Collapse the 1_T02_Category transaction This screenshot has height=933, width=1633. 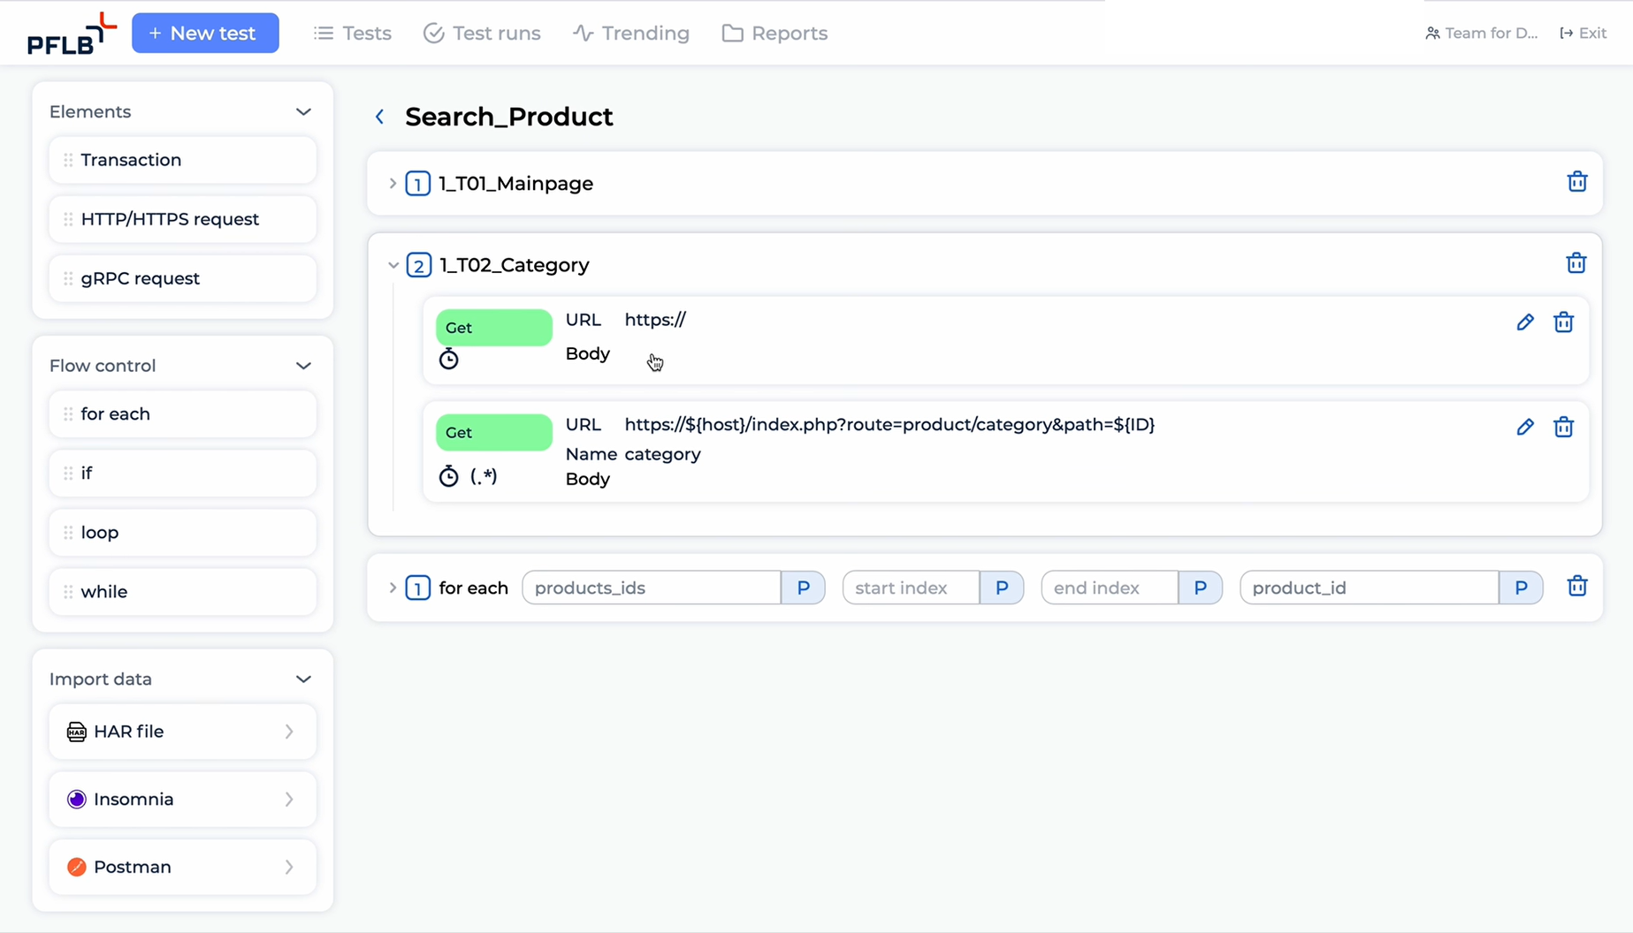(x=393, y=265)
